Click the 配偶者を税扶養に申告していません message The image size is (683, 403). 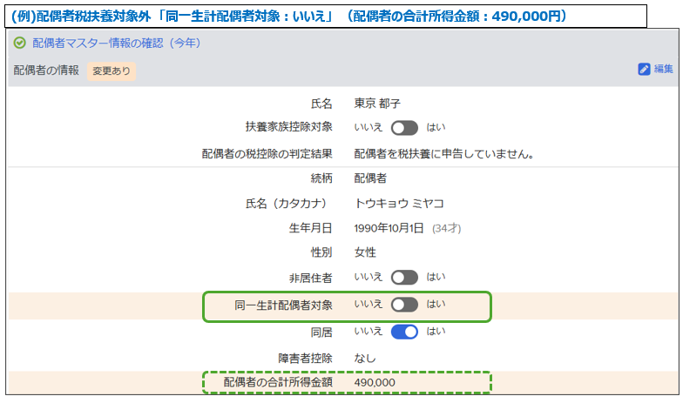coord(443,154)
